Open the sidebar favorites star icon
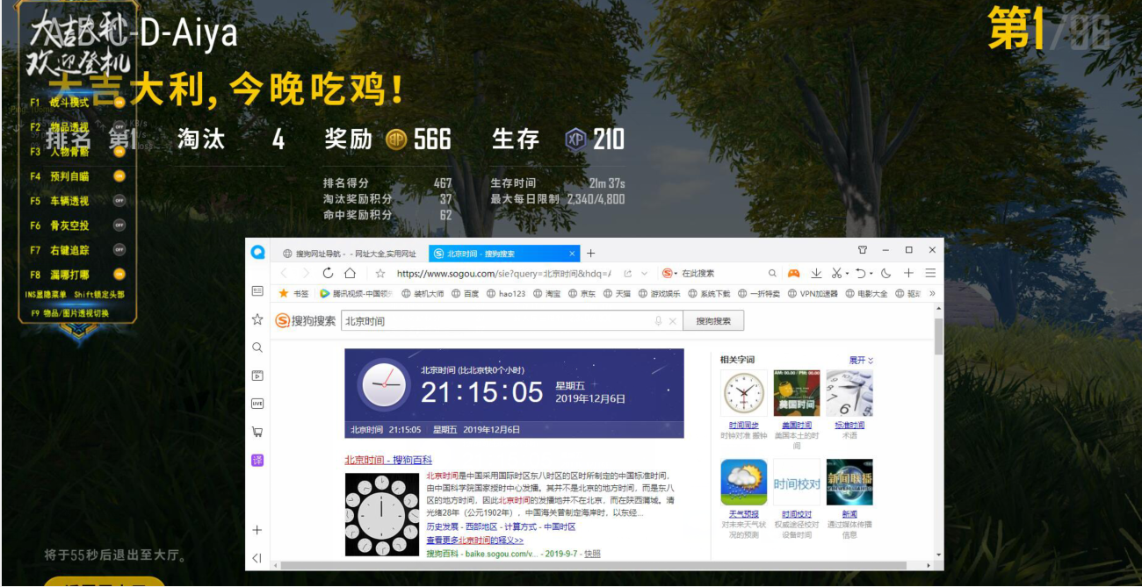 tap(257, 319)
